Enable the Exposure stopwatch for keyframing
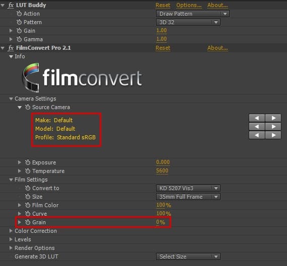The height and width of the screenshot is (266, 287). pyautogui.click(x=28, y=162)
